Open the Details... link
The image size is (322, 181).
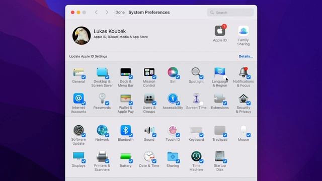pyautogui.click(x=246, y=56)
